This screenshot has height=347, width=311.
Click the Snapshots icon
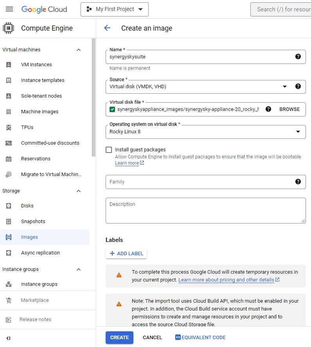(9, 221)
